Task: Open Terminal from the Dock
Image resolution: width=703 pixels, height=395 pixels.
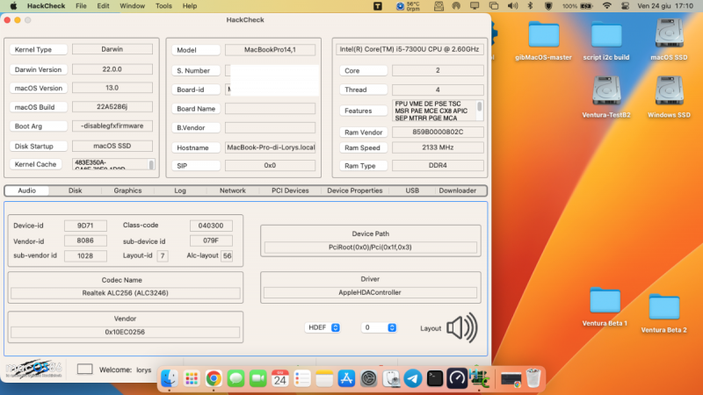Action: [x=435, y=379]
